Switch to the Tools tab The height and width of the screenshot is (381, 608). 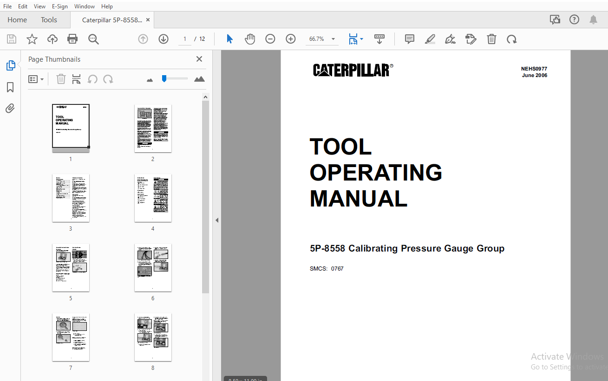click(x=49, y=20)
